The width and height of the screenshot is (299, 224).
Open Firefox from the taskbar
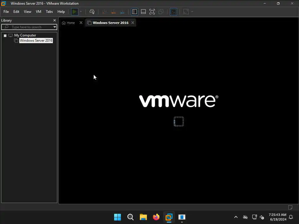[156, 217]
